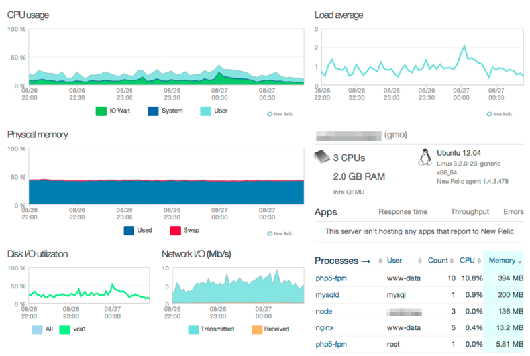Screen dimensions: 530x356
Task: Sort processes by CPU column
Action: tap(467, 261)
